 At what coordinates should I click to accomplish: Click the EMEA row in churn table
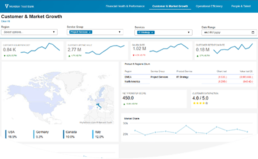pyautogui.click(x=188, y=77)
